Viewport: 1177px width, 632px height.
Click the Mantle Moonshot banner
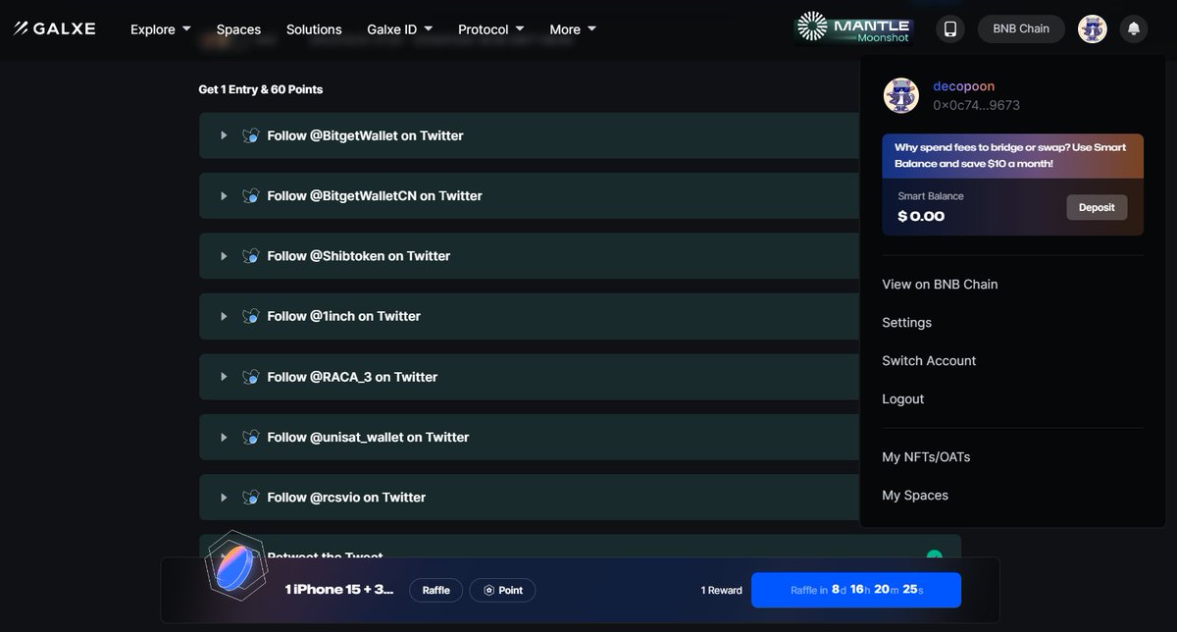click(x=853, y=28)
